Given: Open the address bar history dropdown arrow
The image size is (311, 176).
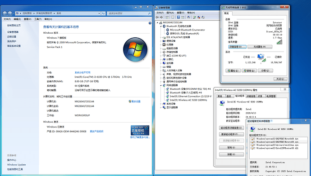Looking at the screenshot, I should [x=99, y=13].
